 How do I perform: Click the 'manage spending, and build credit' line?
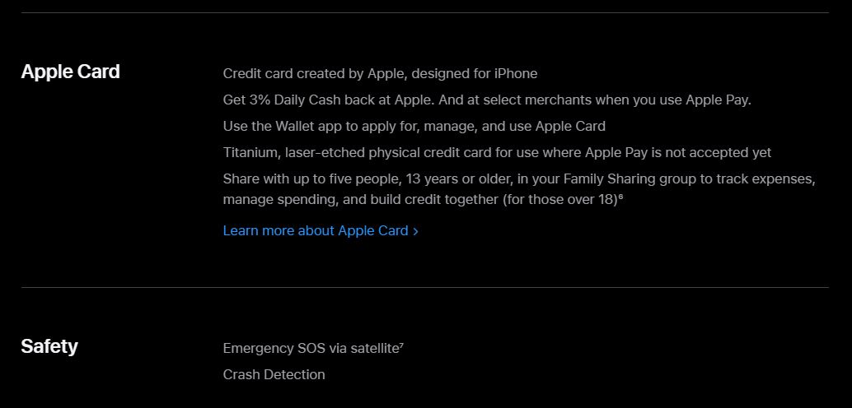(423, 199)
